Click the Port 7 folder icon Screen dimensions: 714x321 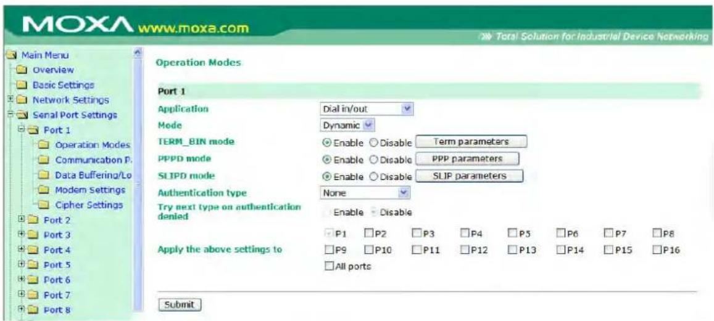34,295
